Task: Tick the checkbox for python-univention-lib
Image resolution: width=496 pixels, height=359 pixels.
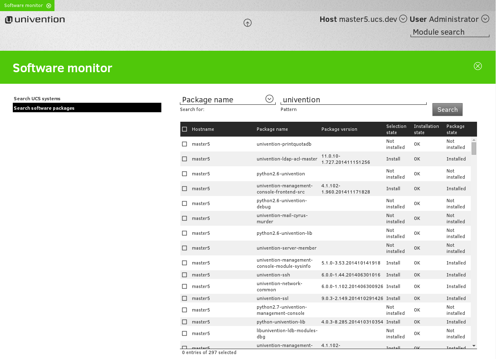Action: click(x=184, y=322)
